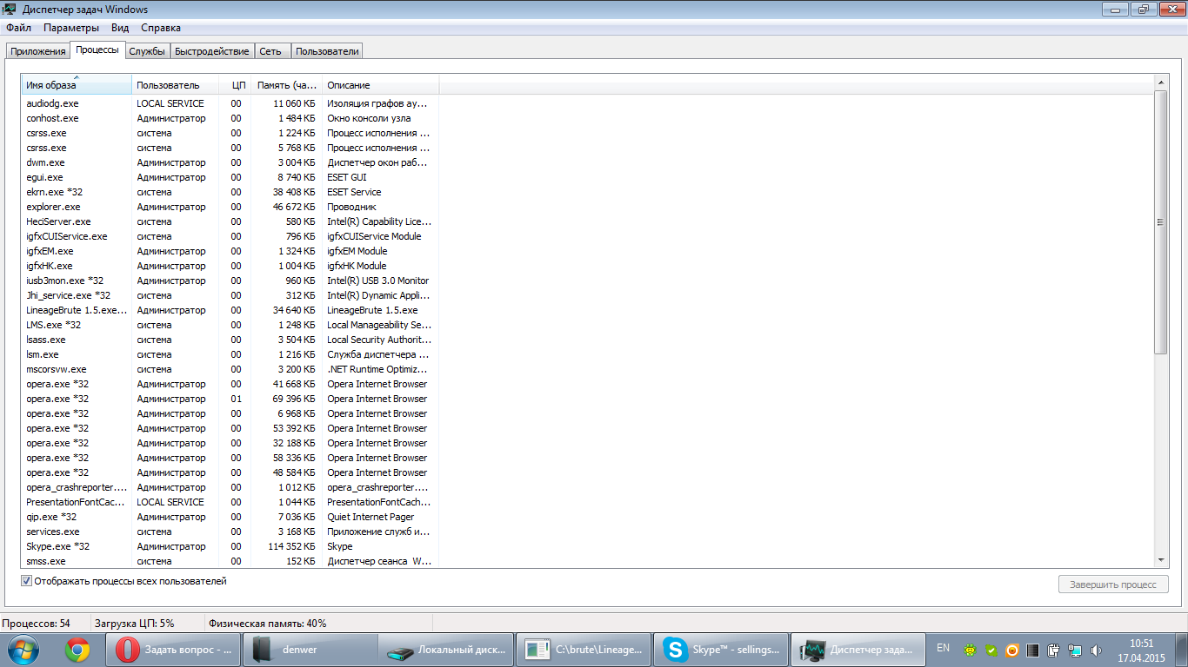Switch to the C:\brute\Lineage taskbar window
Viewport: 1188px width, 667px height.
(x=583, y=649)
